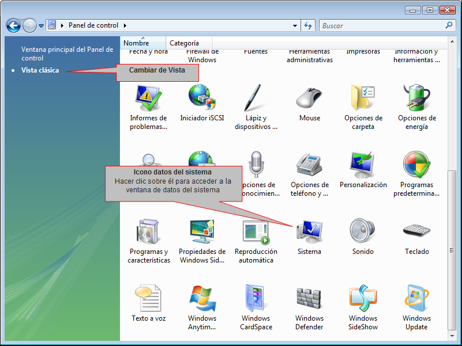Open the Iniciador iSCSI icon
Viewport: 462px width, 346px height.
coord(202,97)
